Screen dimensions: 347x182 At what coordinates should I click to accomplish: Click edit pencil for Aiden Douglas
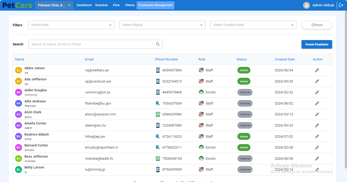(x=317, y=92)
